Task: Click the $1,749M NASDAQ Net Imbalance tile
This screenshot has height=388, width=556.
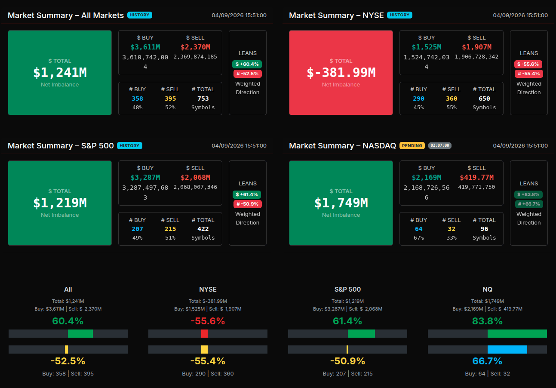Action: click(341, 203)
